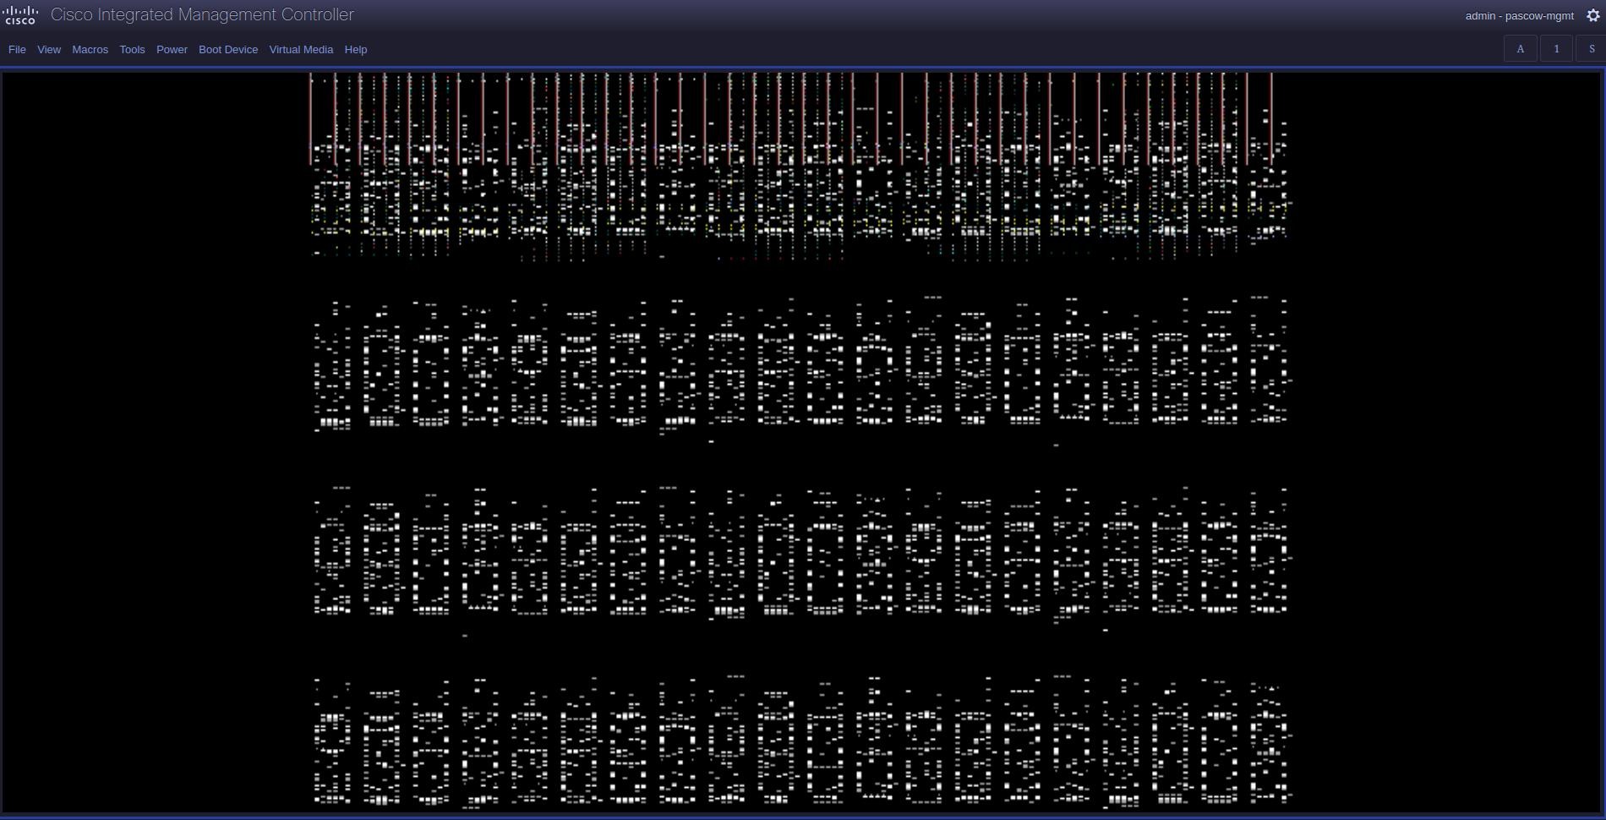The image size is (1606, 820).
Task: Open the File menu
Action: tap(17, 49)
